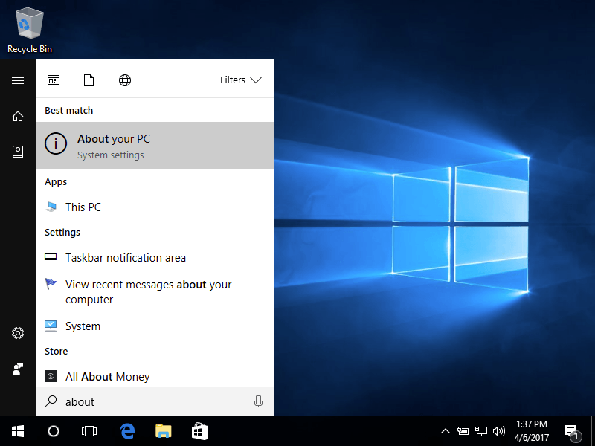
Task: Select the Recycle Bin on the desktop
Action: [29, 22]
